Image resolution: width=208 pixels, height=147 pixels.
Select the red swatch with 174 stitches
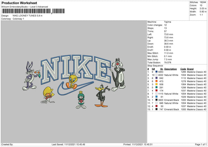(x=157, y=90)
